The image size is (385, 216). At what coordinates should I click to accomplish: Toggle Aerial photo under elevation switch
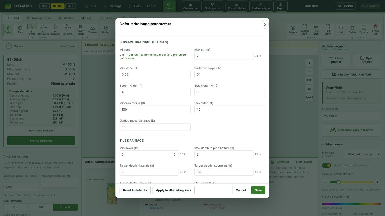coord(326,165)
